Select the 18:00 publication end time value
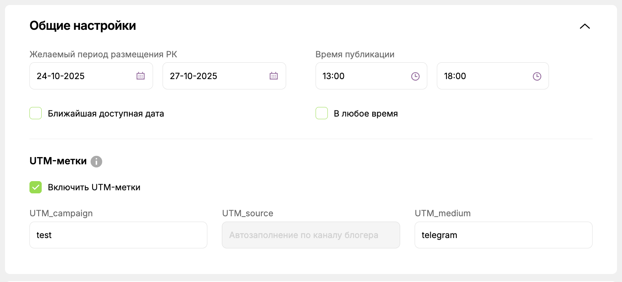 click(455, 76)
